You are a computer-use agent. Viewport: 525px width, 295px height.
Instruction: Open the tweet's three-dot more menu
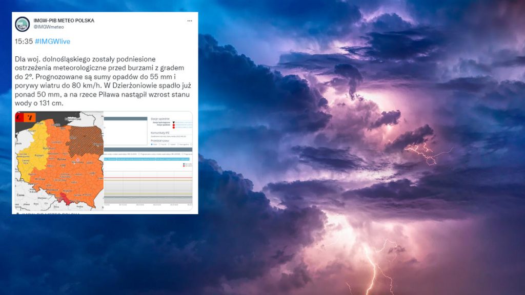(x=190, y=21)
